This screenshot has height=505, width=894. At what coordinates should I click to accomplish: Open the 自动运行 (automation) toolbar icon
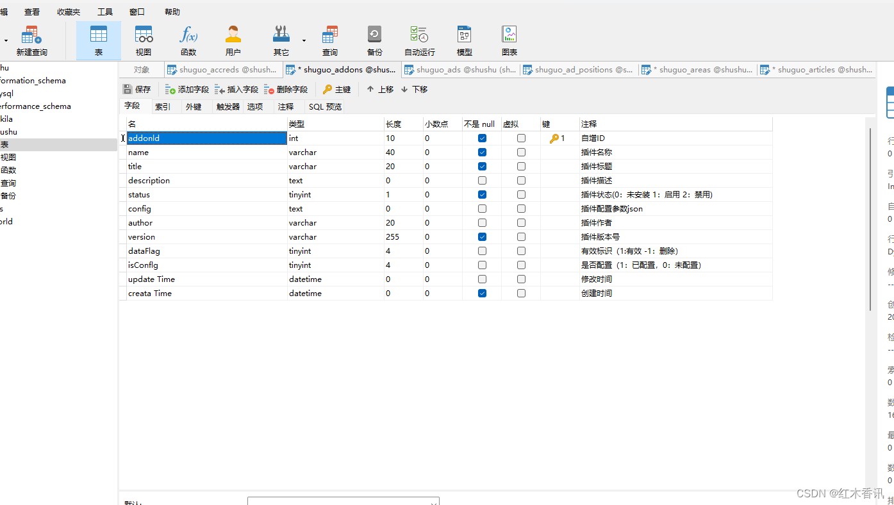click(420, 41)
